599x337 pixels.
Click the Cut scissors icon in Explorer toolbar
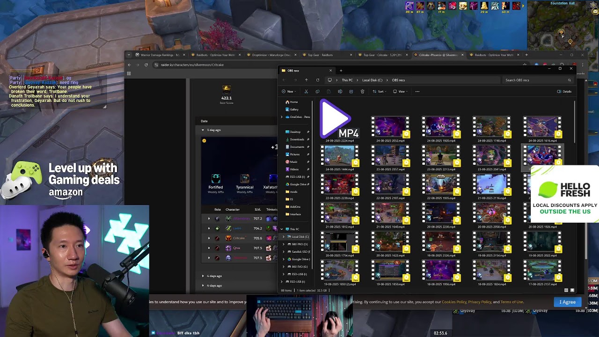[x=306, y=92]
